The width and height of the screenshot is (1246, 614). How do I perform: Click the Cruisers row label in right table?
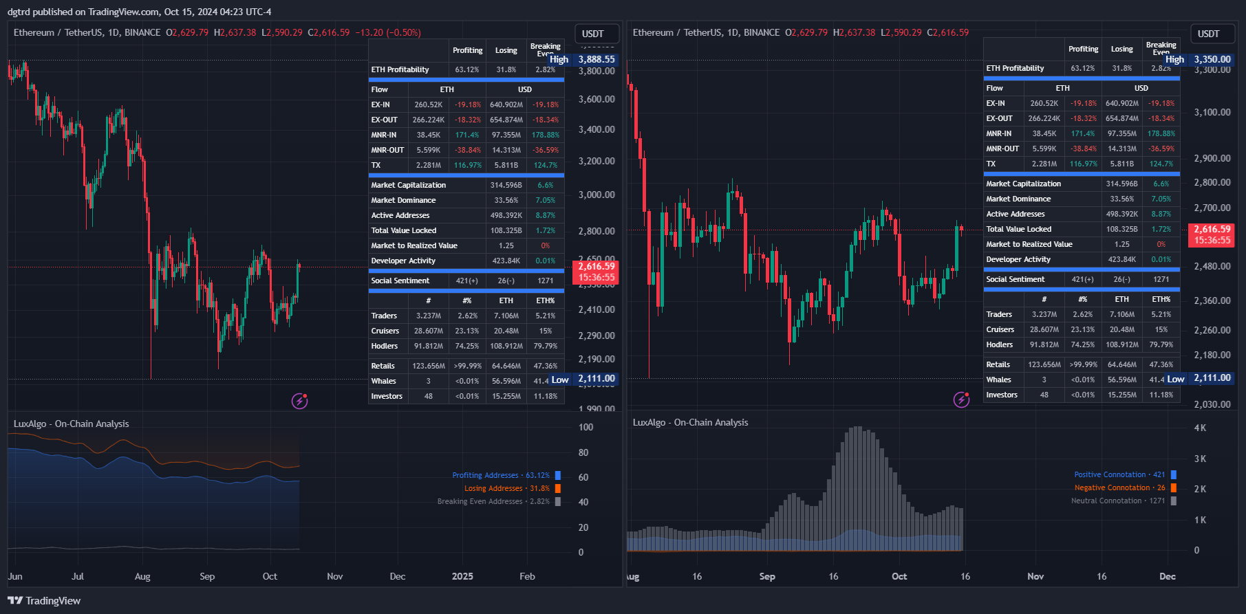point(1000,329)
